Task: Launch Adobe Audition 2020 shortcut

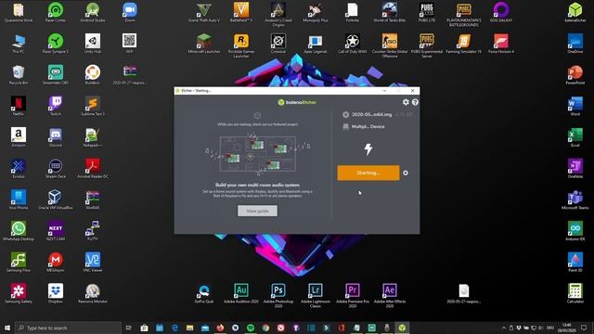Action: [x=241, y=293]
